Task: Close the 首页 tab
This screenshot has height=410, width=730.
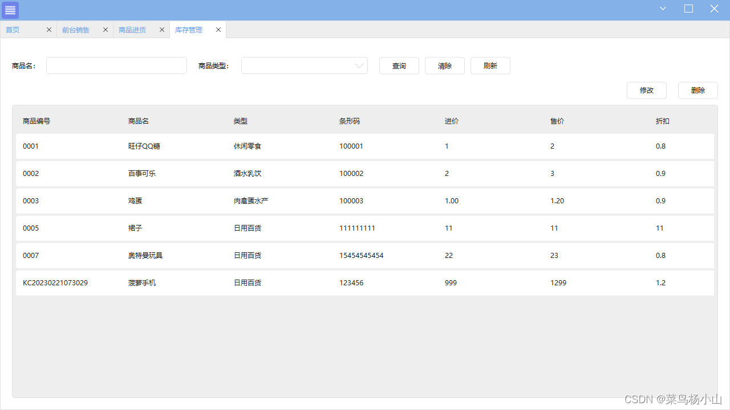Action: pos(48,30)
